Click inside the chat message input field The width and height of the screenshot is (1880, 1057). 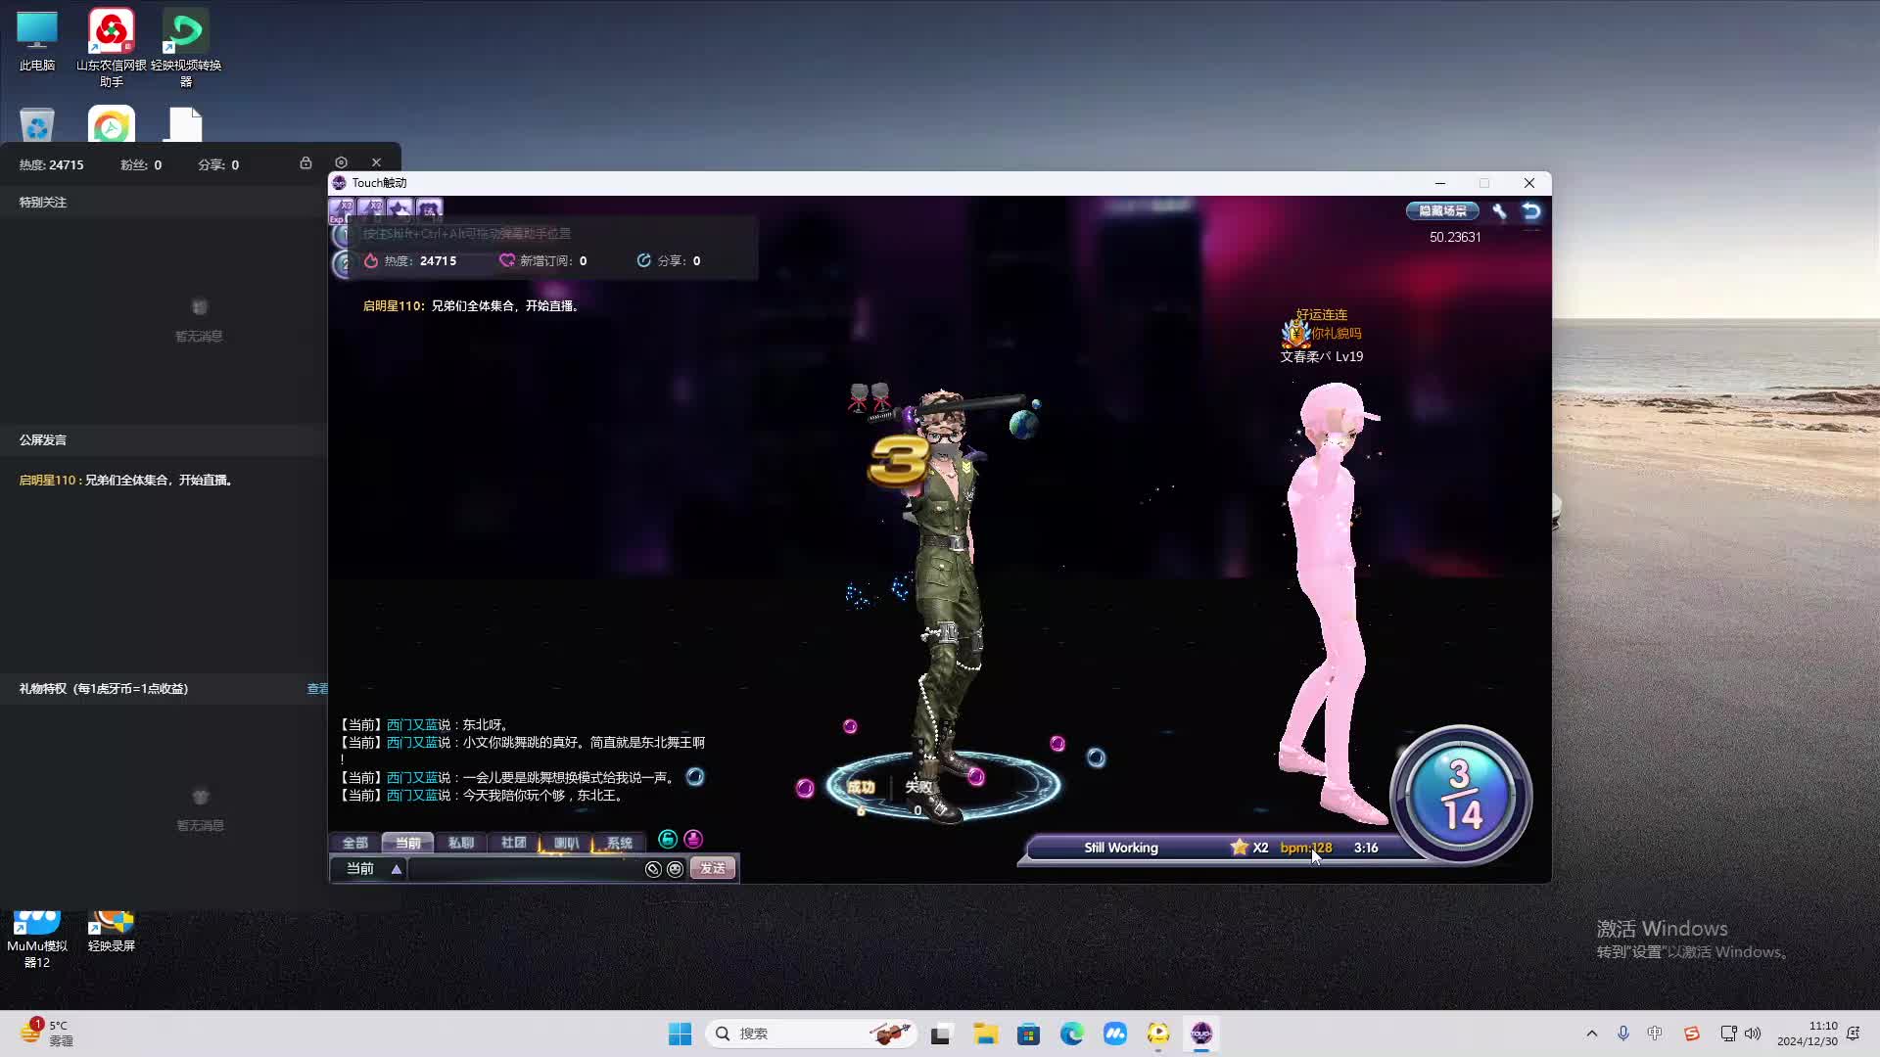(526, 868)
